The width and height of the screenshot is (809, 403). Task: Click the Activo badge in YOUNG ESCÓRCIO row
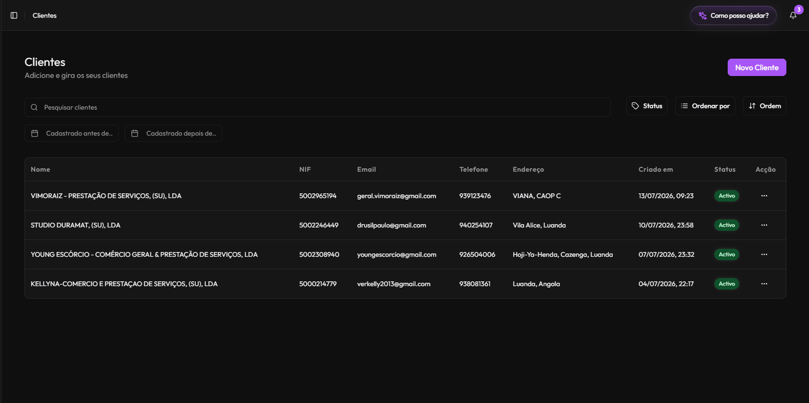coord(727,254)
